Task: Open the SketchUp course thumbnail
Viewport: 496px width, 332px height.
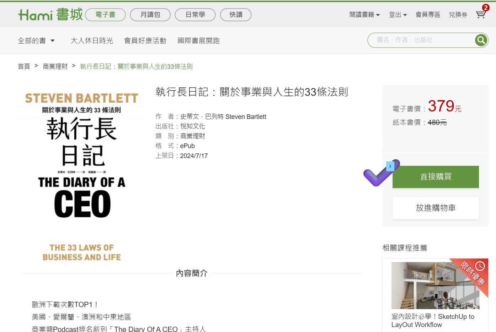Action: [x=436, y=285]
